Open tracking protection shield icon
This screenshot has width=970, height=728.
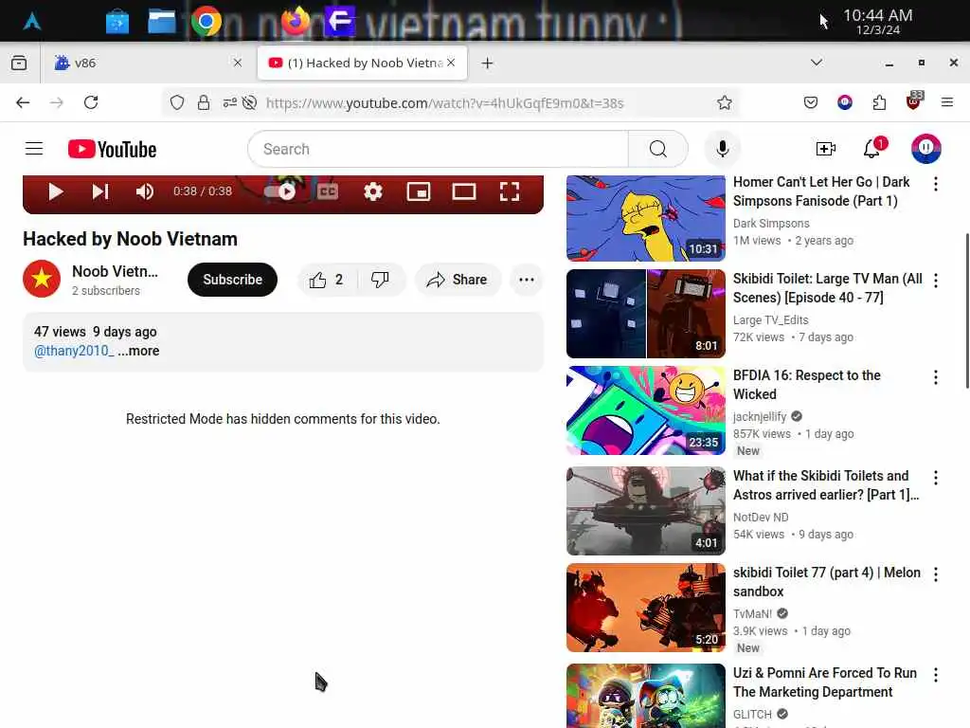pyautogui.click(x=177, y=102)
